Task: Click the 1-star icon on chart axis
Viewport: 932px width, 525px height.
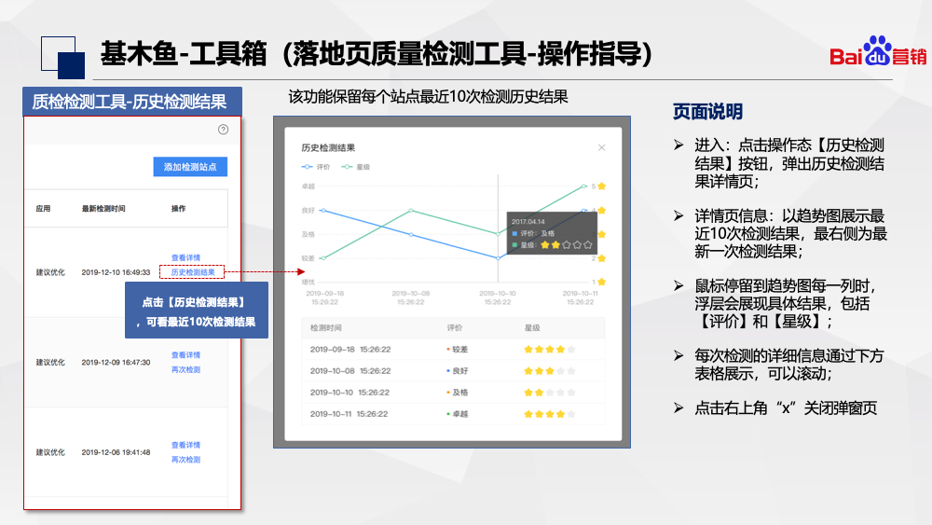Action: click(601, 282)
